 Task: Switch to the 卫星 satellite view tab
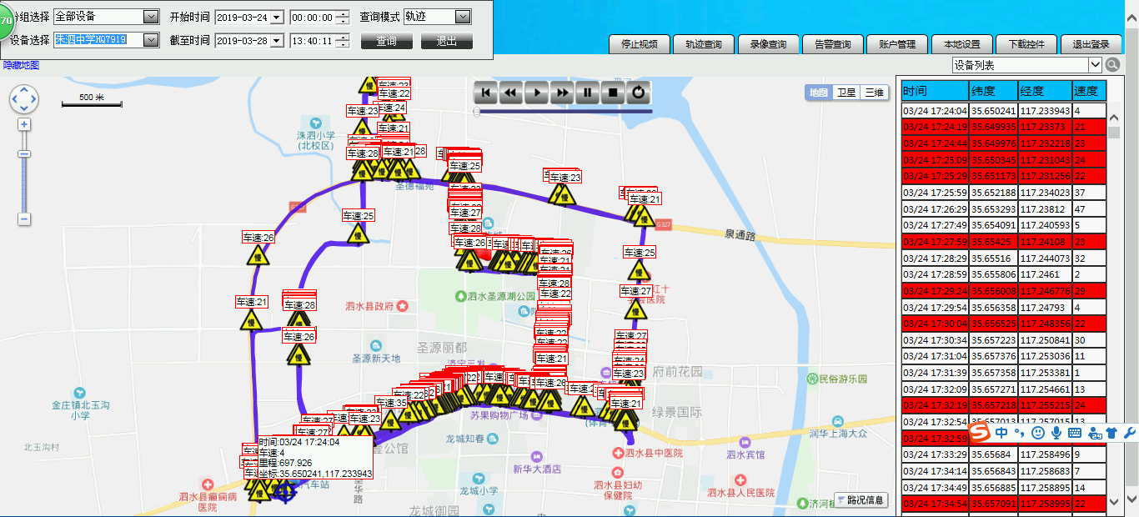coord(847,93)
